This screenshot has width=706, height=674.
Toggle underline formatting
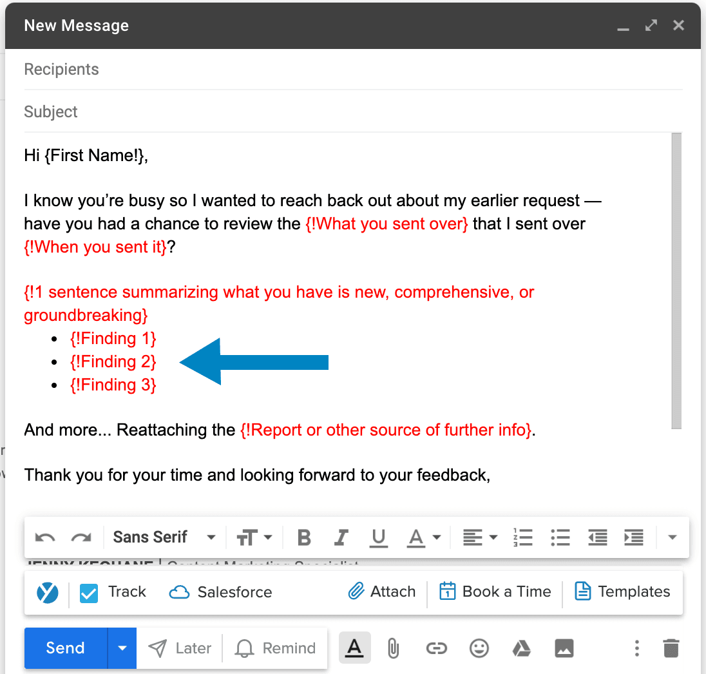pos(378,537)
